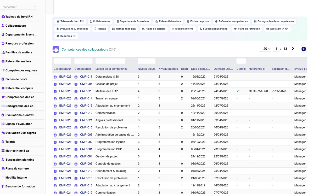
Task: Click the Talents icon in sidebar
Action: (x=3, y=142)
